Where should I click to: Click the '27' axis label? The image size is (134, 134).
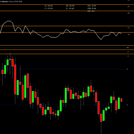(x=128, y=6)
